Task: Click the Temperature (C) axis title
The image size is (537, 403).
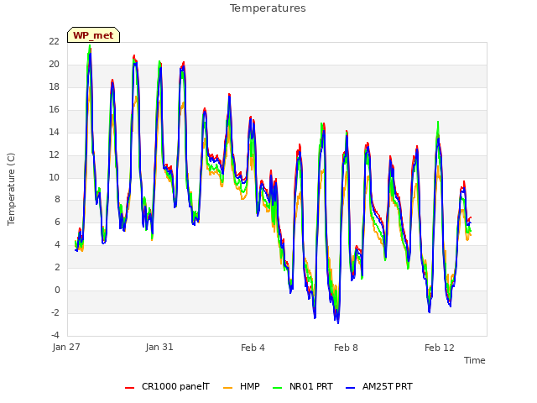Action: point(11,189)
